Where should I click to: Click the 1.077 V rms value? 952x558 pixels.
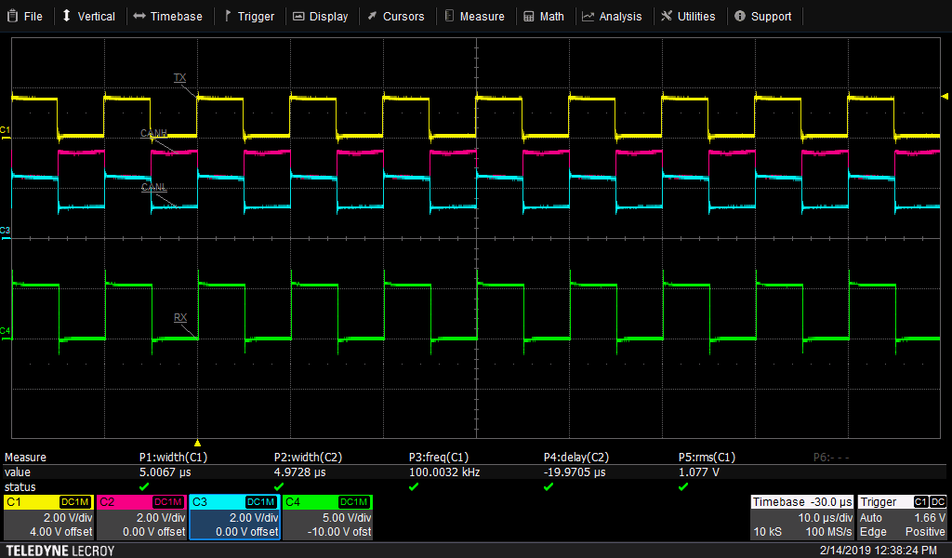click(x=698, y=472)
